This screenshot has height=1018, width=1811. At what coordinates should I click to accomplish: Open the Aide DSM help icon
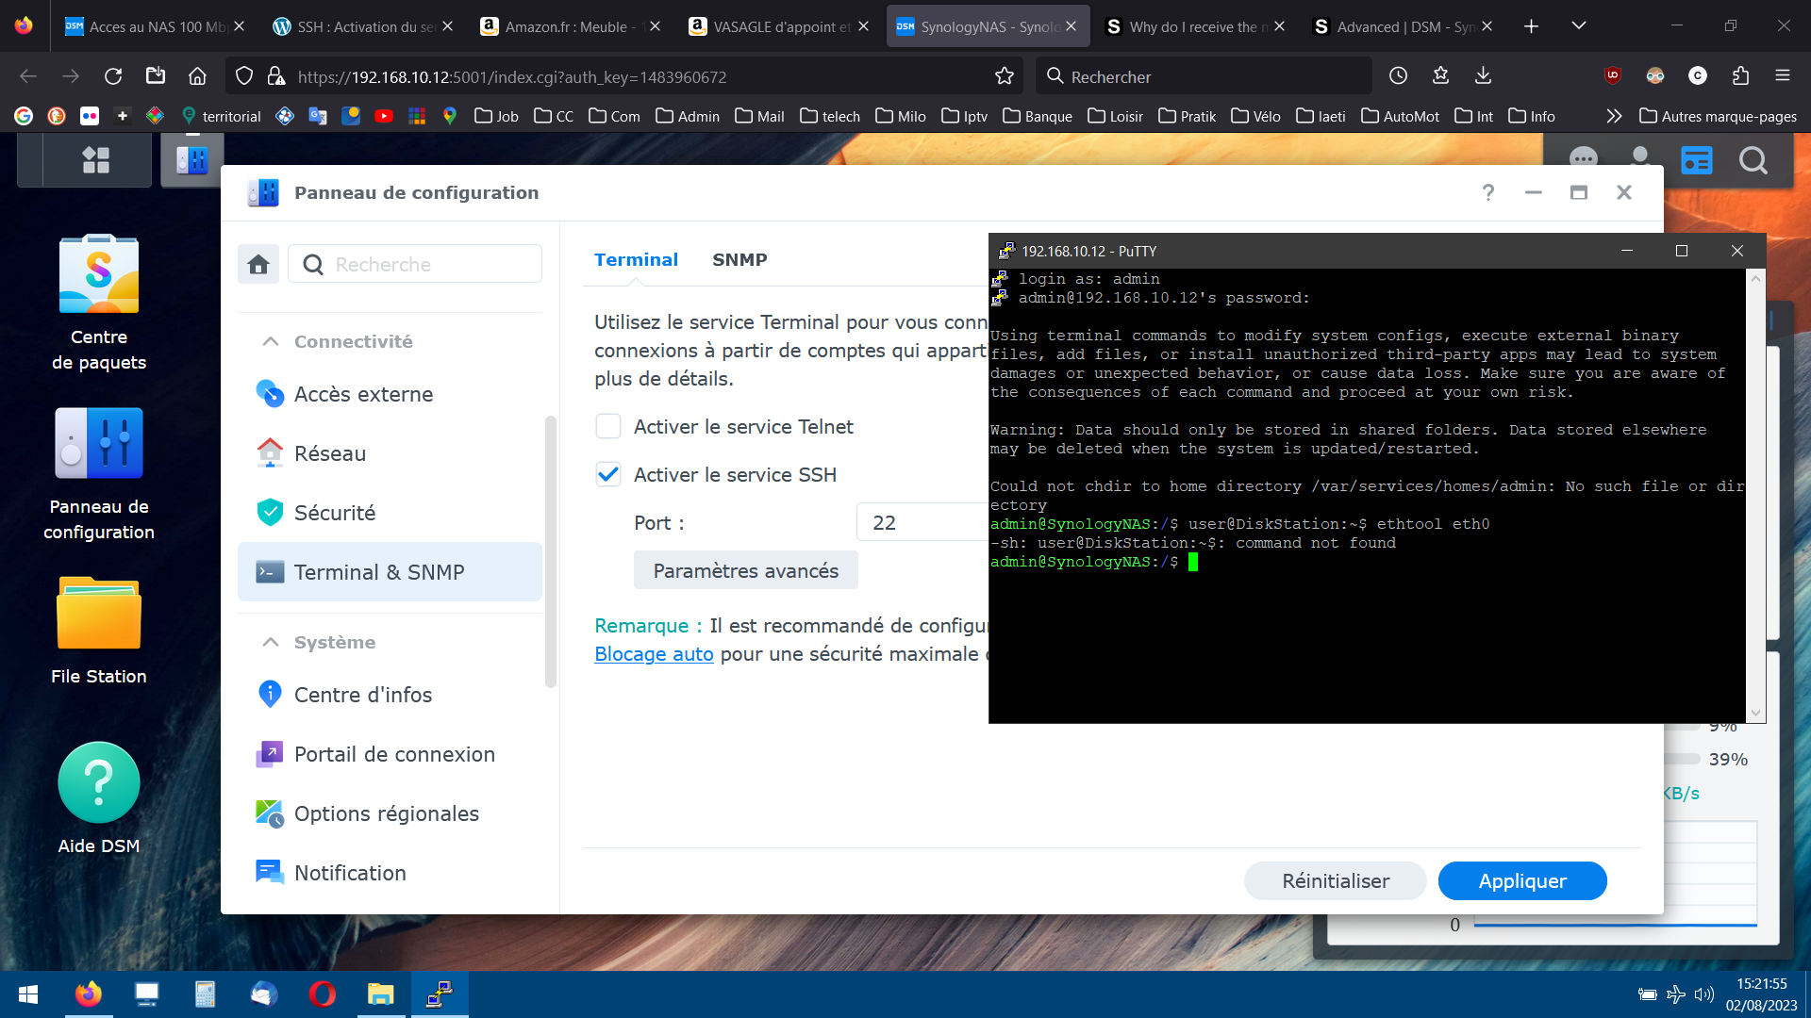click(99, 783)
